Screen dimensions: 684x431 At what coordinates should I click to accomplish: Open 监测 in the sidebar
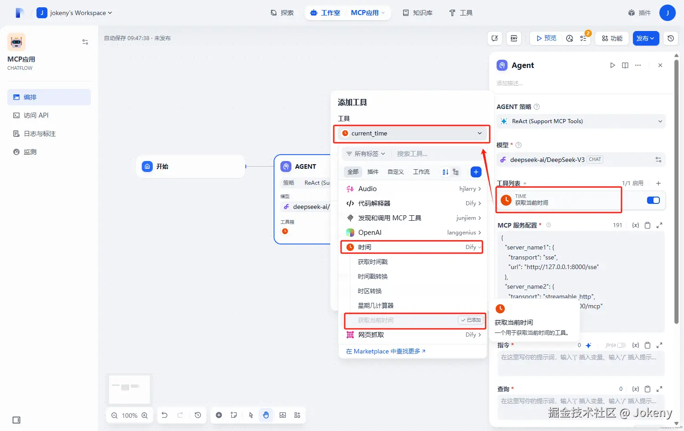click(49, 152)
